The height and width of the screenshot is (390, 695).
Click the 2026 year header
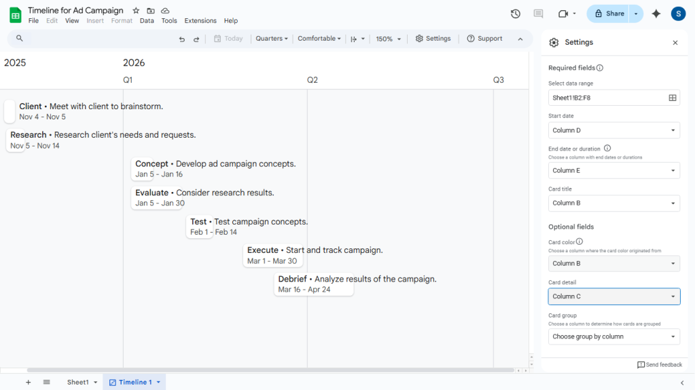pos(134,63)
